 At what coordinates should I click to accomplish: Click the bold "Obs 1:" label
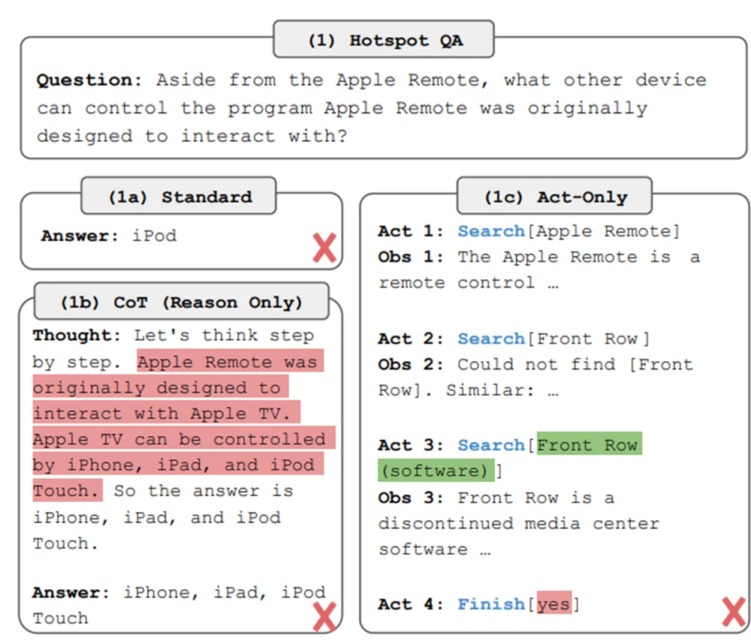tap(412, 257)
